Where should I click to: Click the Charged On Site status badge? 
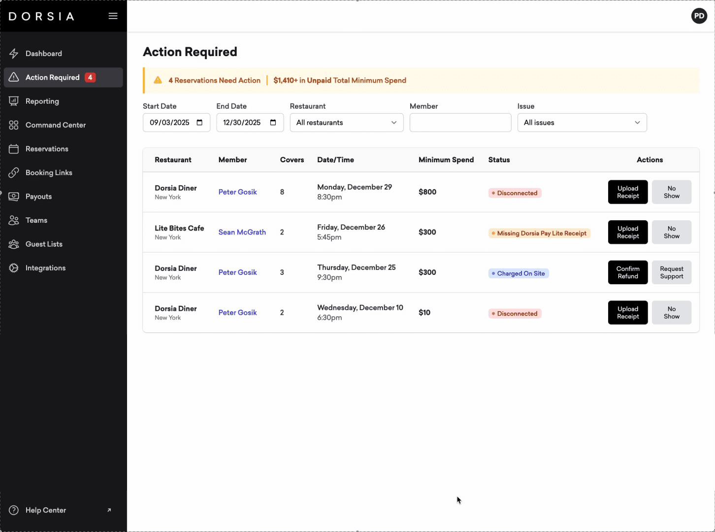point(519,273)
